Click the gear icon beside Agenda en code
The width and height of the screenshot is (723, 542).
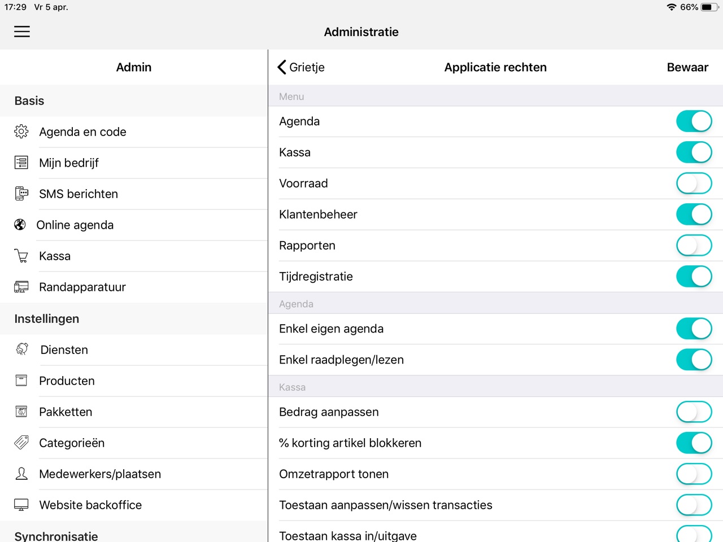click(21, 132)
